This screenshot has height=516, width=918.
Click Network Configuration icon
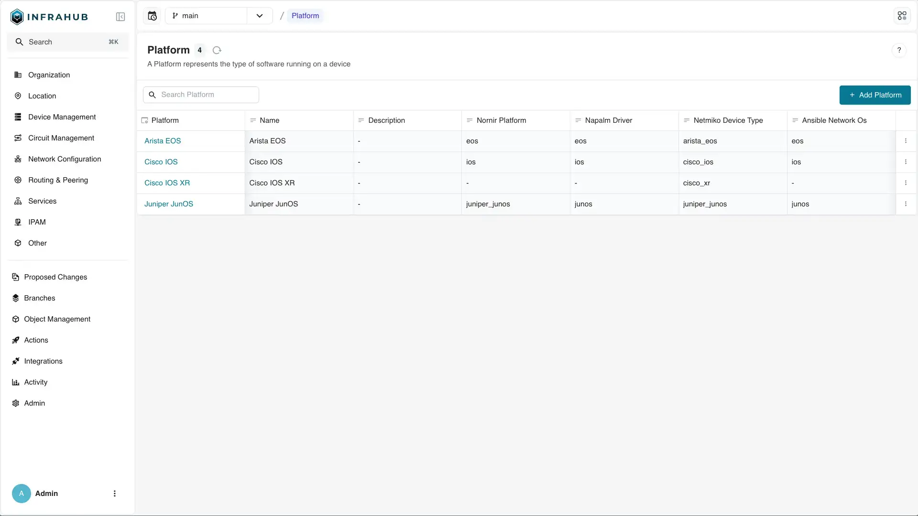(18, 159)
